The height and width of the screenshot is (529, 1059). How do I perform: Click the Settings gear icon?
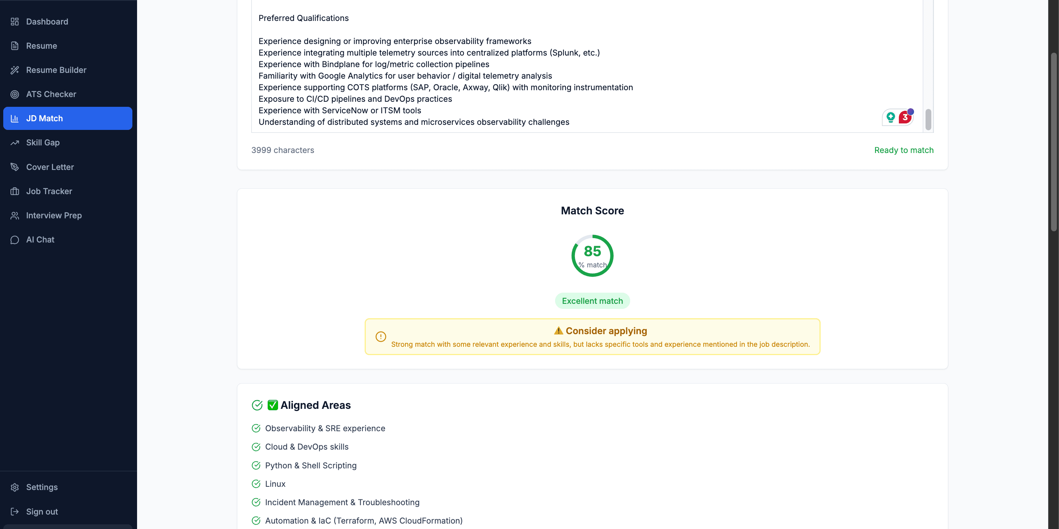[15, 487]
